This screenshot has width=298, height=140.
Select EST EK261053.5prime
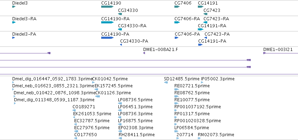92,114
